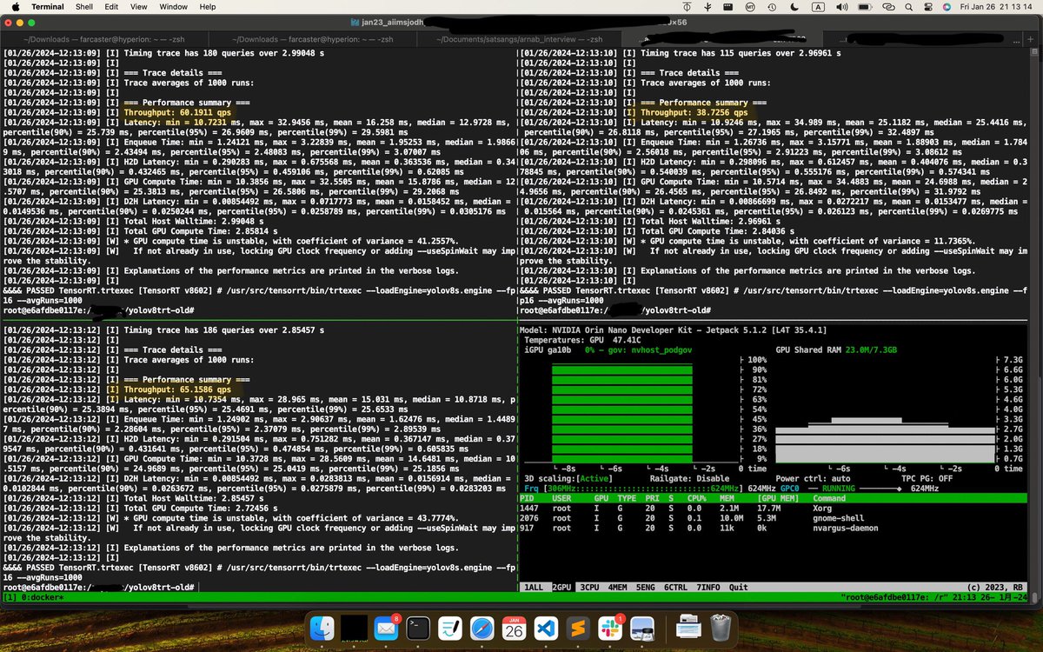Click Throughput: 38.7256 qps text
This screenshot has width=1043, height=652.
coord(694,113)
